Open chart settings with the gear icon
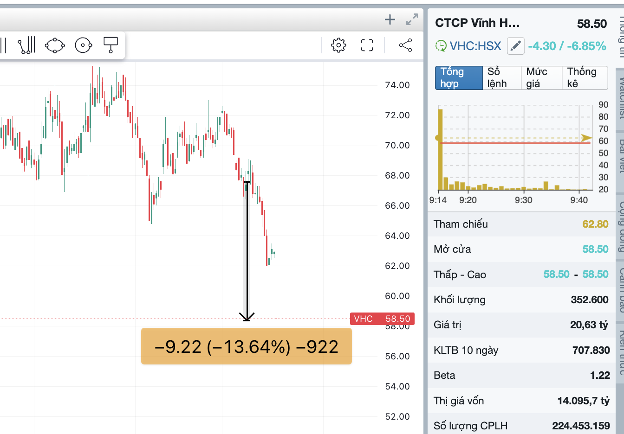The width and height of the screenshot is (624, 434). (338, 45)
